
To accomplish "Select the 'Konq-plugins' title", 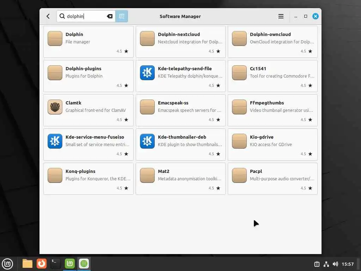I will click(80, 171).
